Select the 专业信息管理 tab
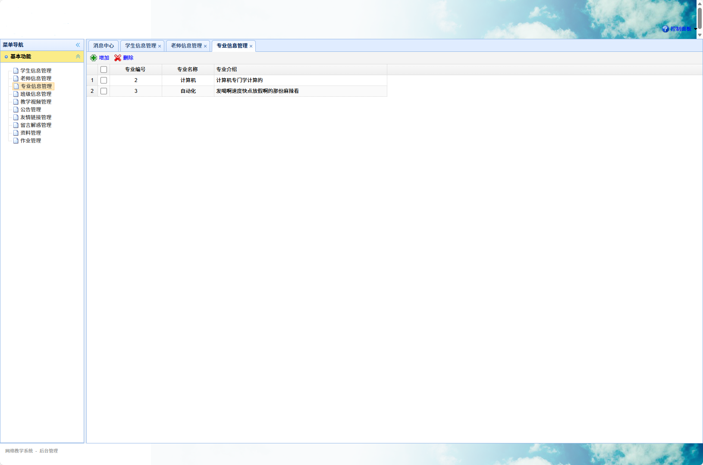This screenshot has height=465, width=703. (232, 46)
